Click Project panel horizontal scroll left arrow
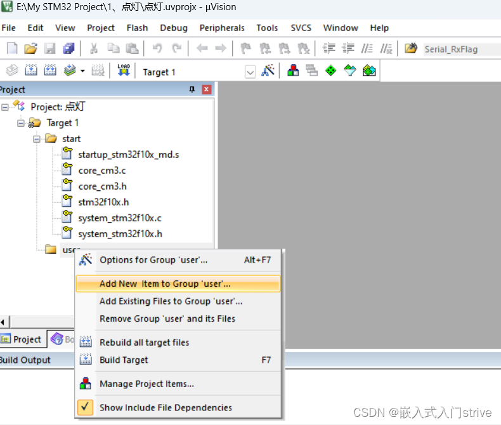Image resolution: width=501 pixels, height=425 pixels. (x=3, y=322)
